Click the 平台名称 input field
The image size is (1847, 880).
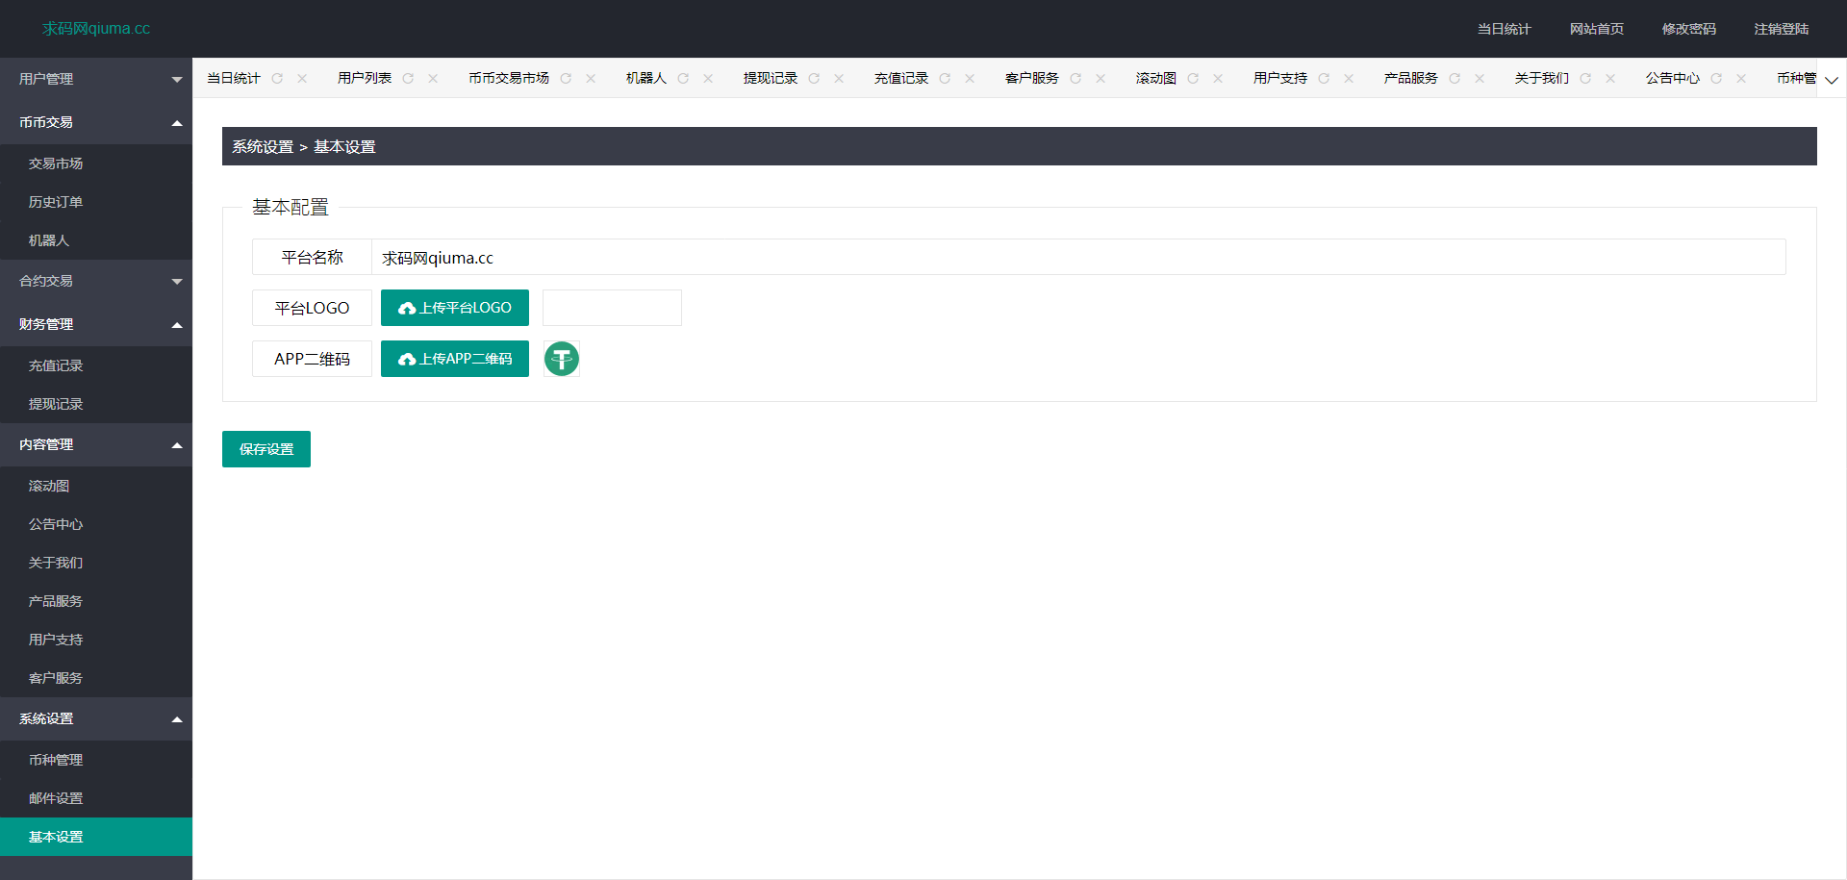[1077, 258]
